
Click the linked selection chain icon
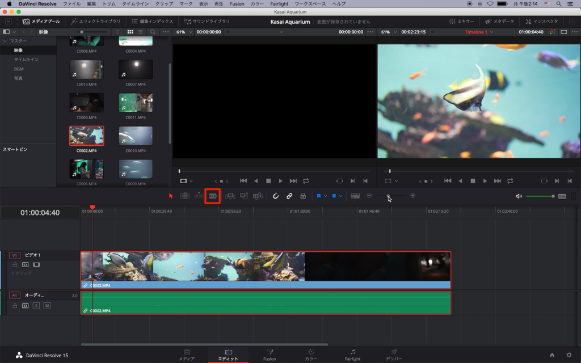289,196
